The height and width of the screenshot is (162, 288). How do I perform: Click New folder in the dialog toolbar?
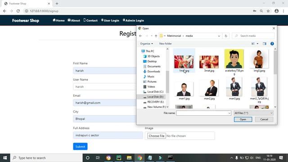pyautogui.click(x=165, y=44)
